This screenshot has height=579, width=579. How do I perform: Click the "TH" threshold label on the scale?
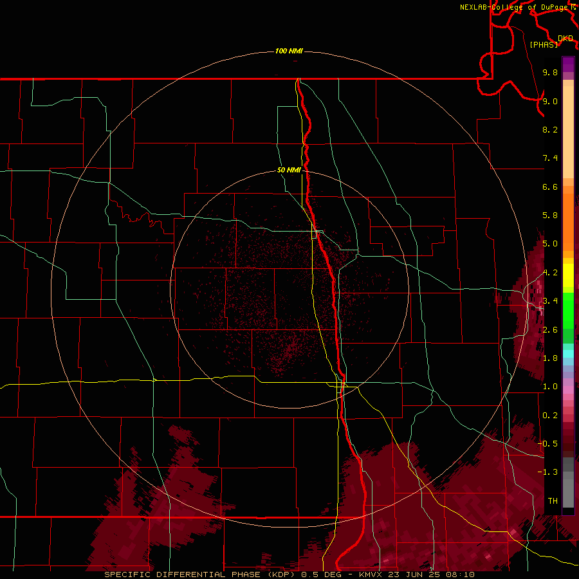point(553,501)
